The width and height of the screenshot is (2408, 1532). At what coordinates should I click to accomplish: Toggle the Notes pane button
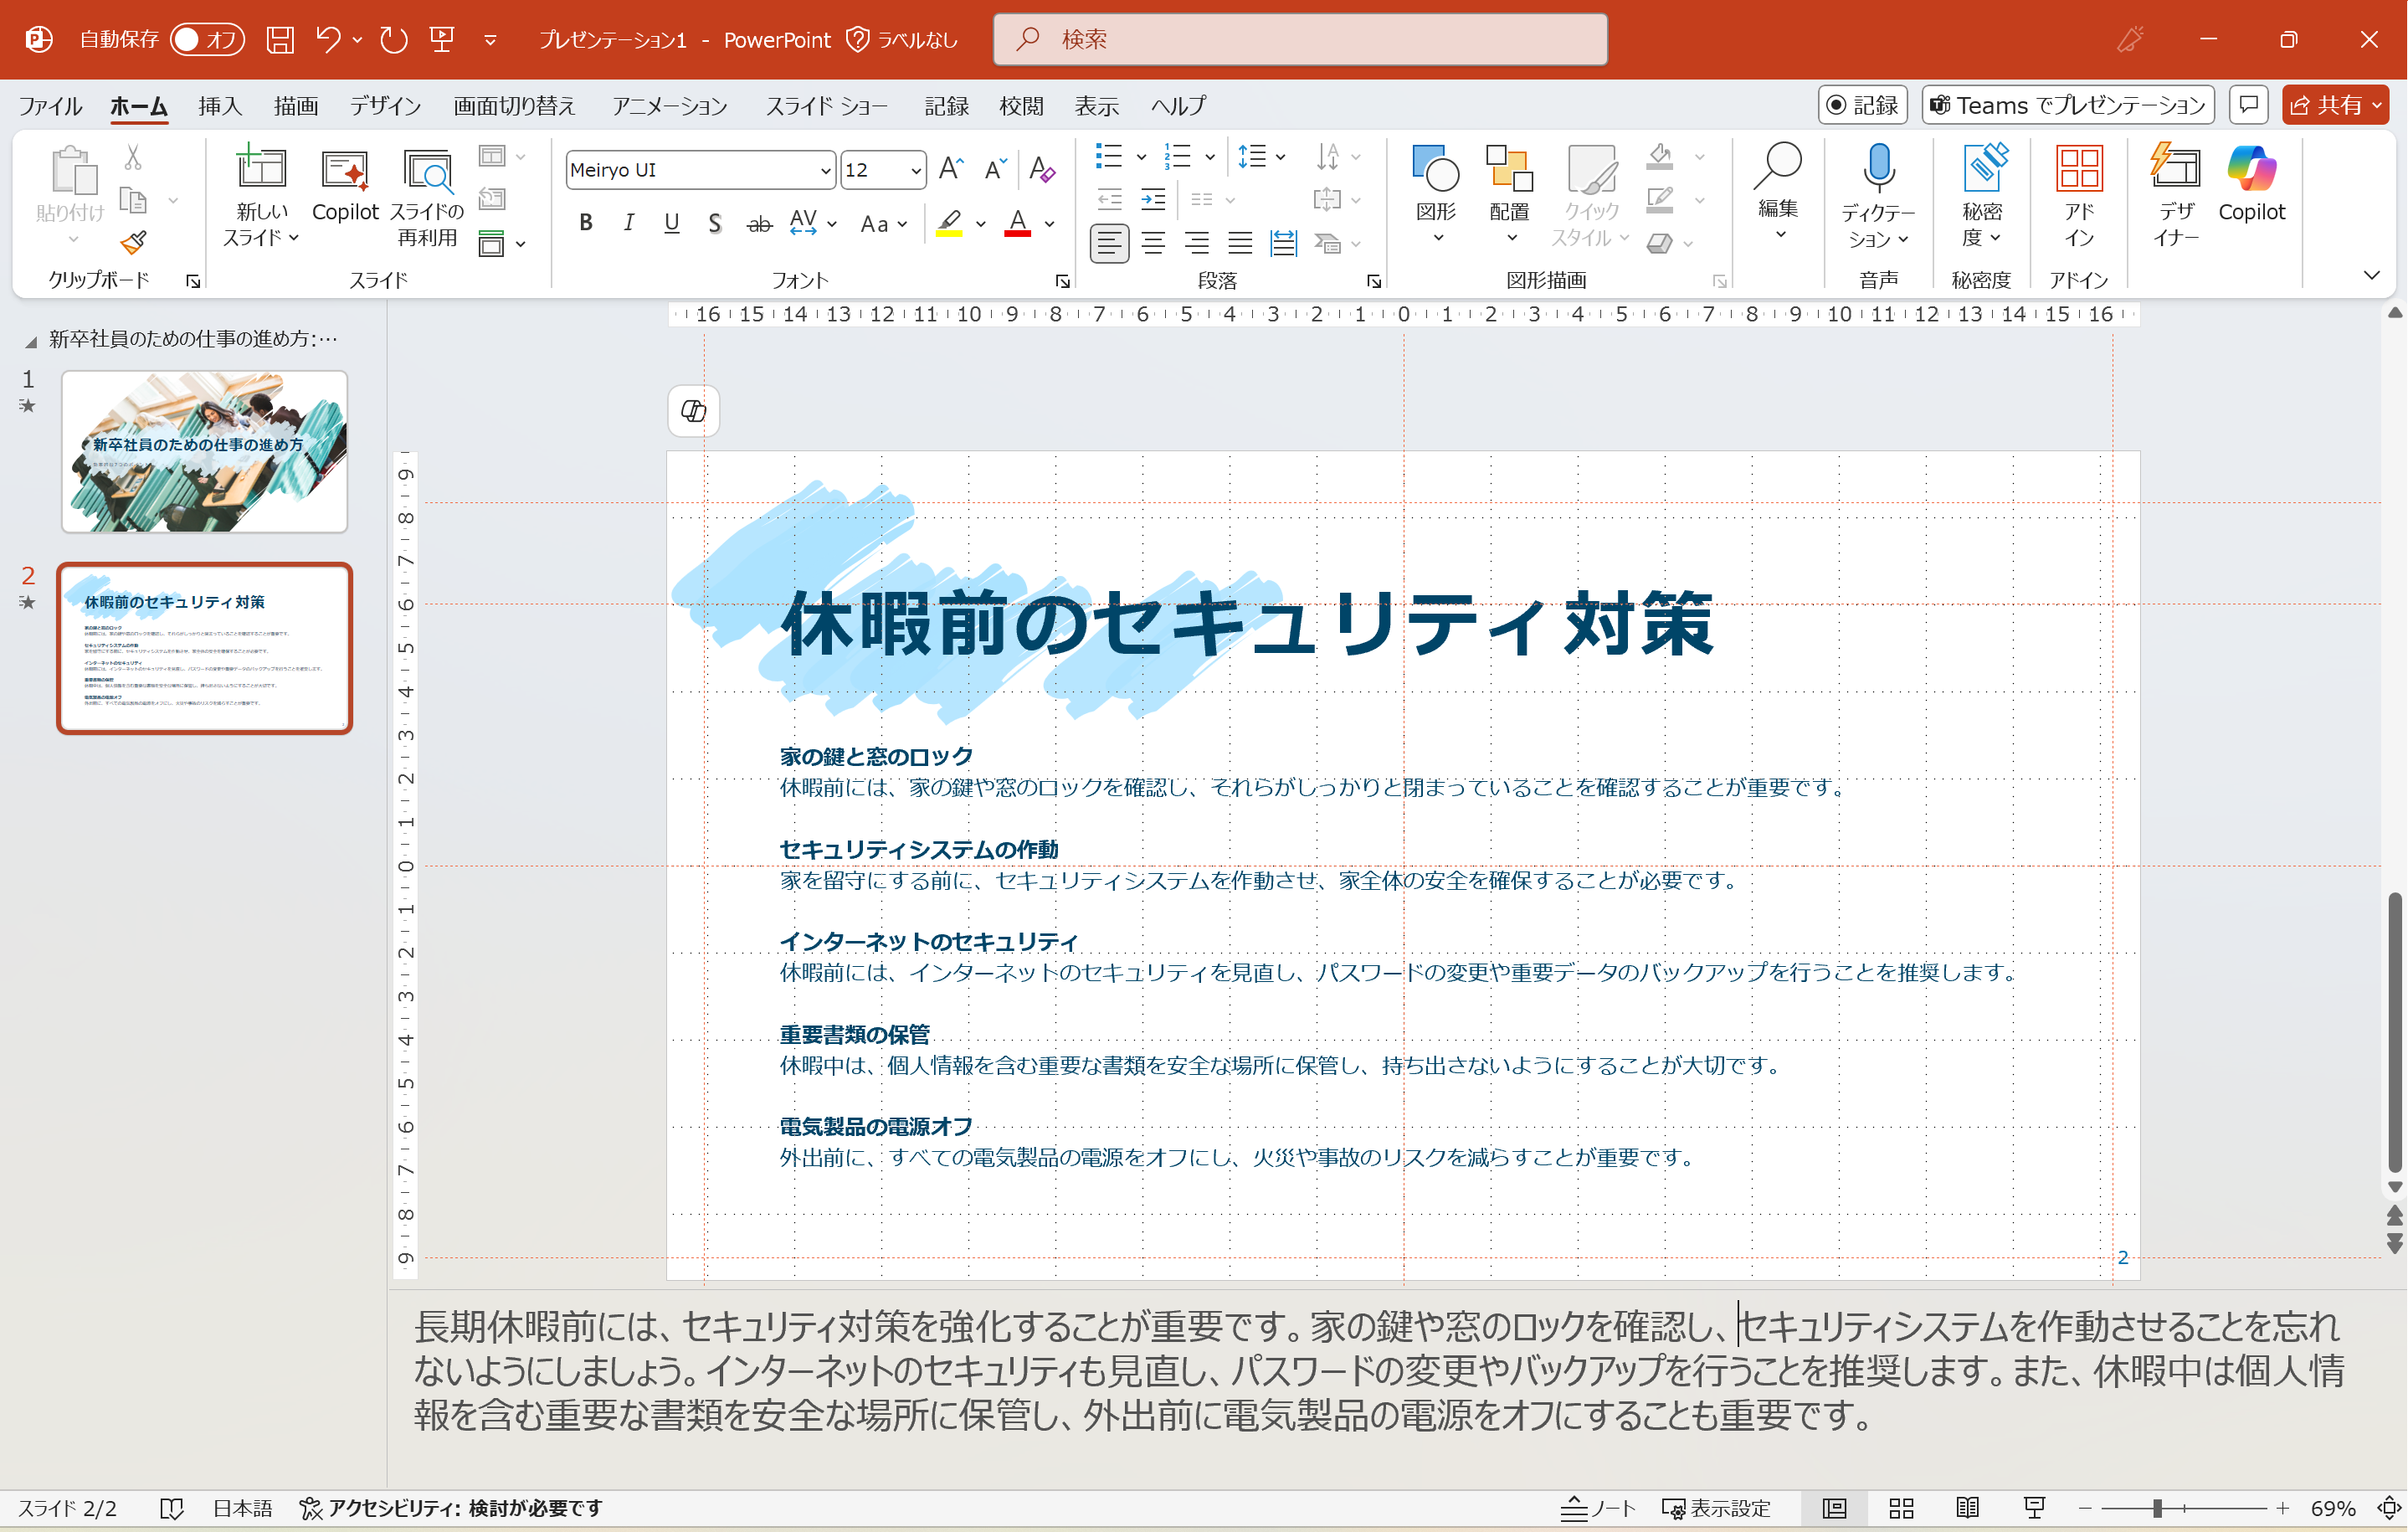(1598, 1508)
